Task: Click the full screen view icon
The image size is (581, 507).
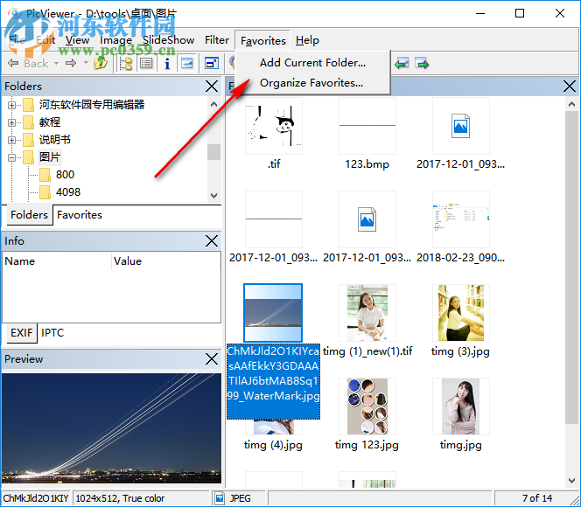Action: pyautogui.click(x=212, y=64)
